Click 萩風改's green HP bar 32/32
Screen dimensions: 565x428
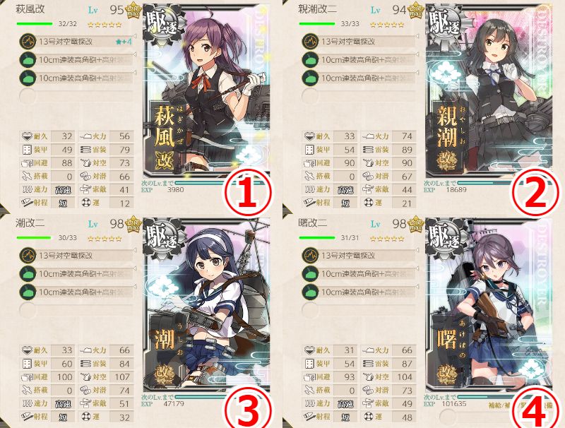coord(35,24)
